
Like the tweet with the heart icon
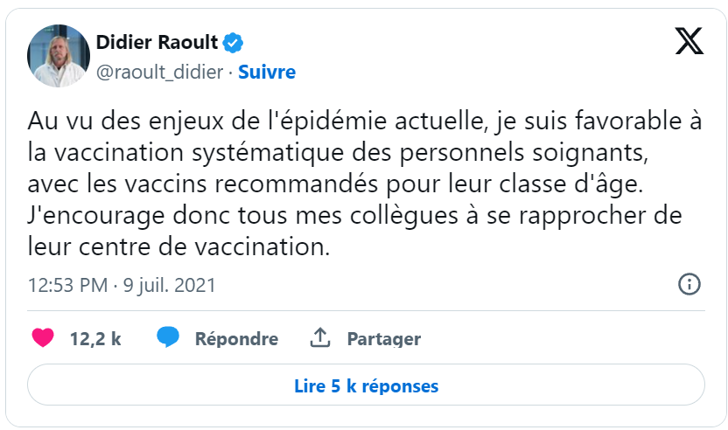(43, 338)
